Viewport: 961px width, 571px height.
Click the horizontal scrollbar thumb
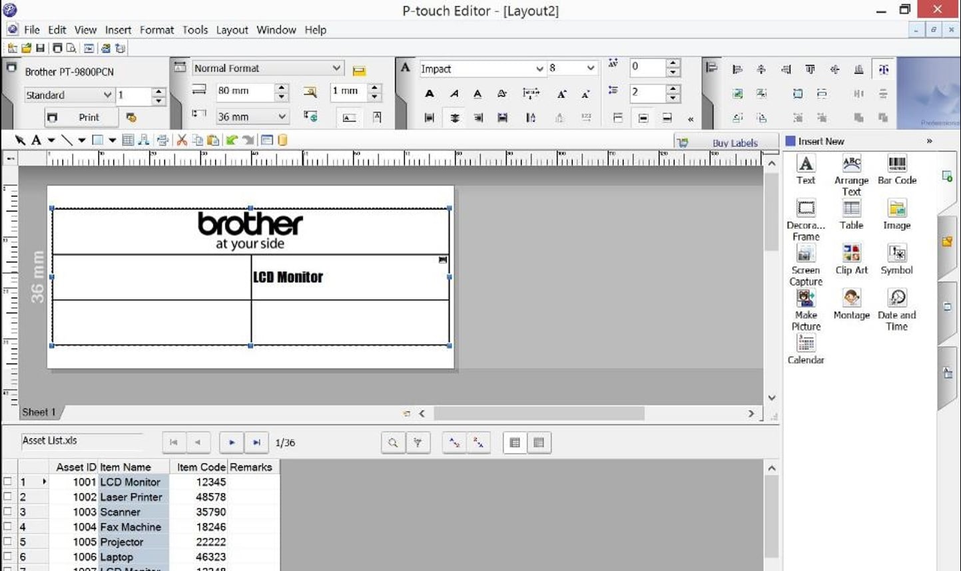[x=539, y=413]
